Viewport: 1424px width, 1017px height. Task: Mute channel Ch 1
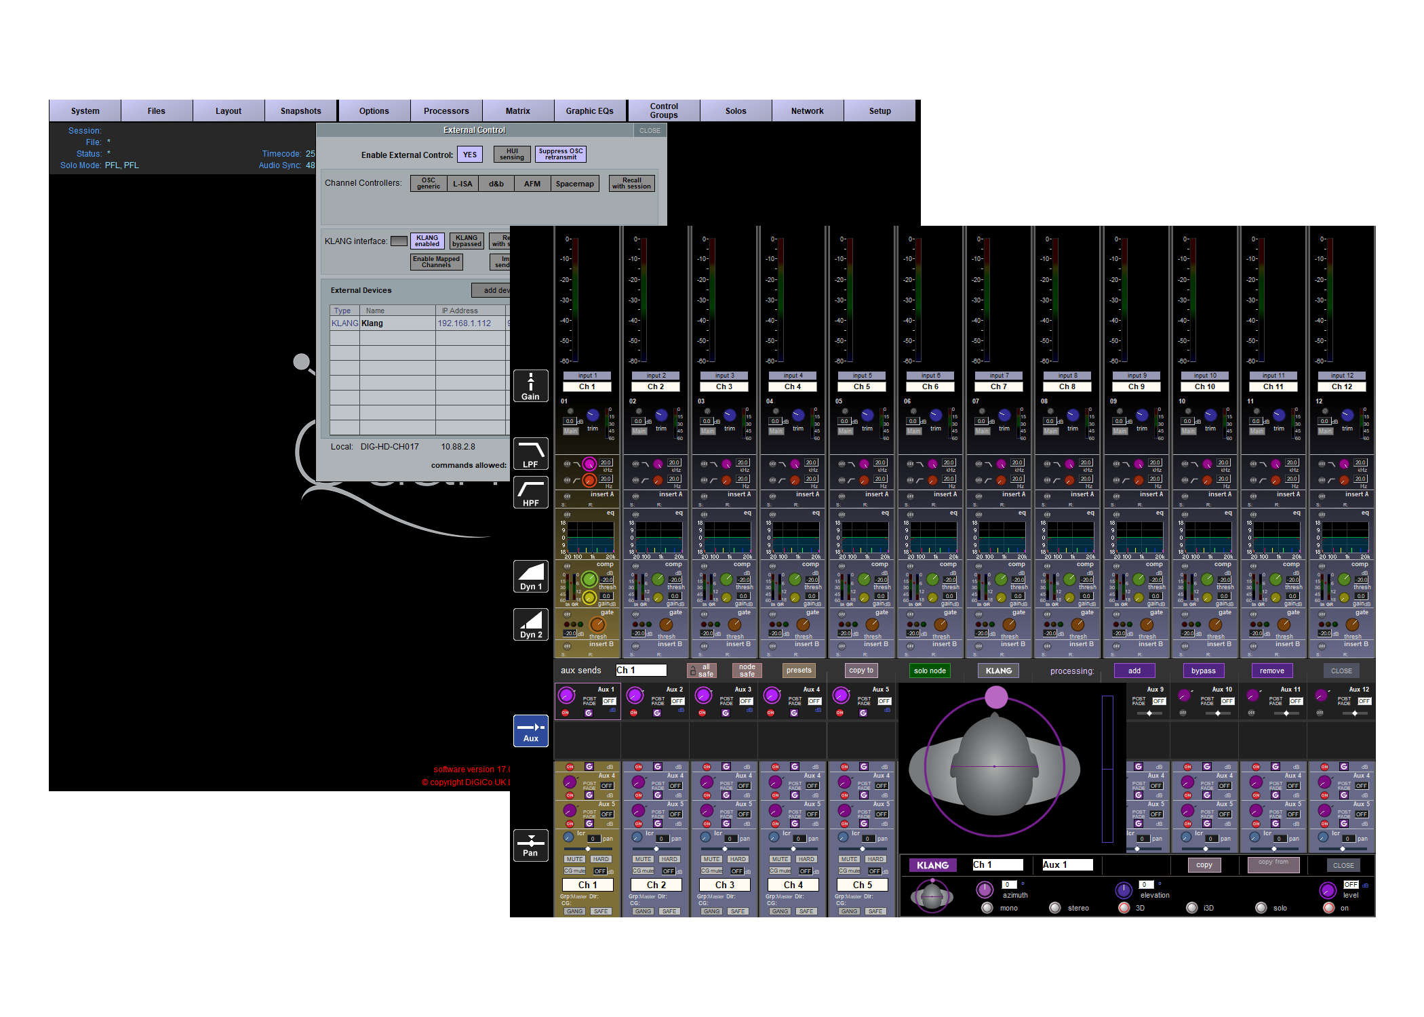pyautogui.click(x=574, y=859)
